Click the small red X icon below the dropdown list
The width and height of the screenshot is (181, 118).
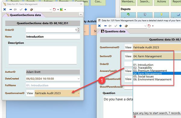point(135,116)
